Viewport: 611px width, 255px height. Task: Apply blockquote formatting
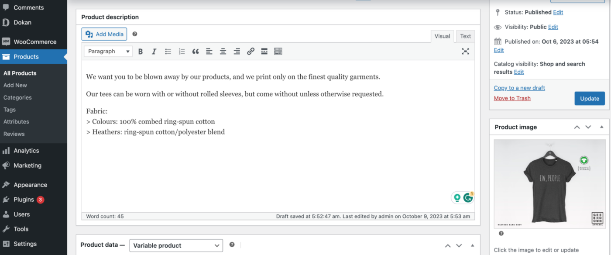196,51
